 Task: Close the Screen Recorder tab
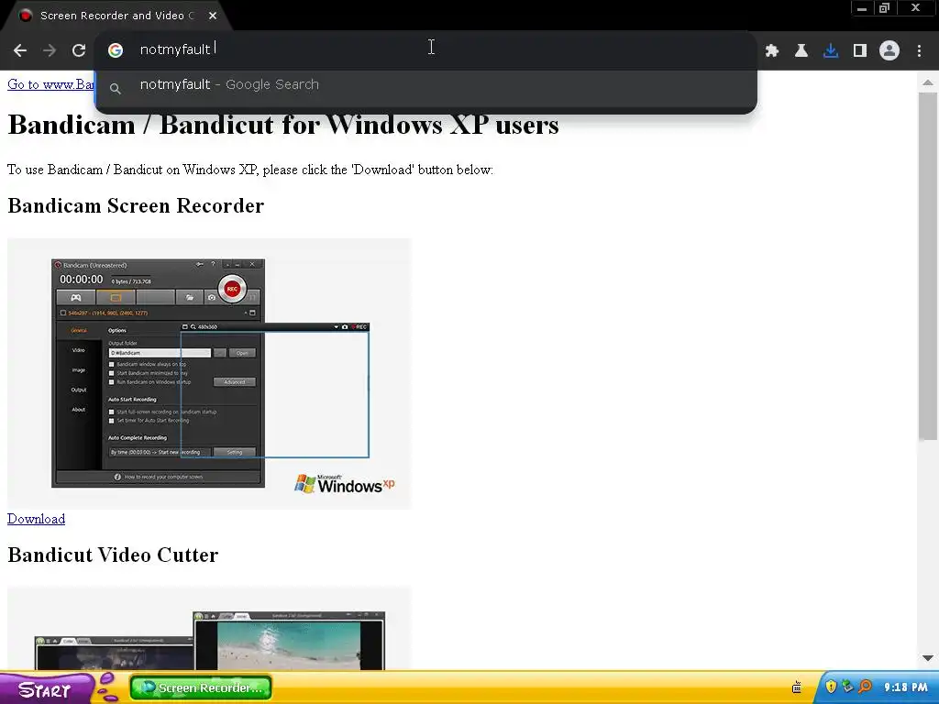pos(213,16)
